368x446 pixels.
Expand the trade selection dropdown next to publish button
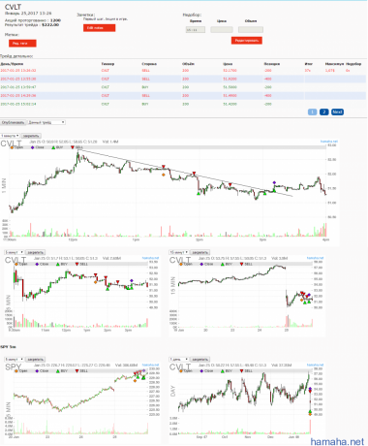pyautogui.click(x=46, y=122)
